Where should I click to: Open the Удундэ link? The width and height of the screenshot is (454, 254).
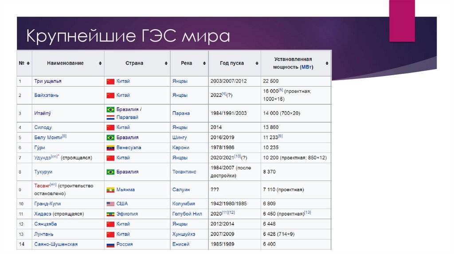tap(42, 158)
